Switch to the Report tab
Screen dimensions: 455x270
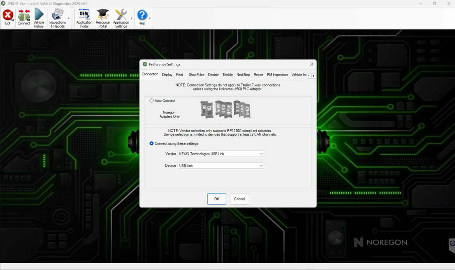point(258,75)
